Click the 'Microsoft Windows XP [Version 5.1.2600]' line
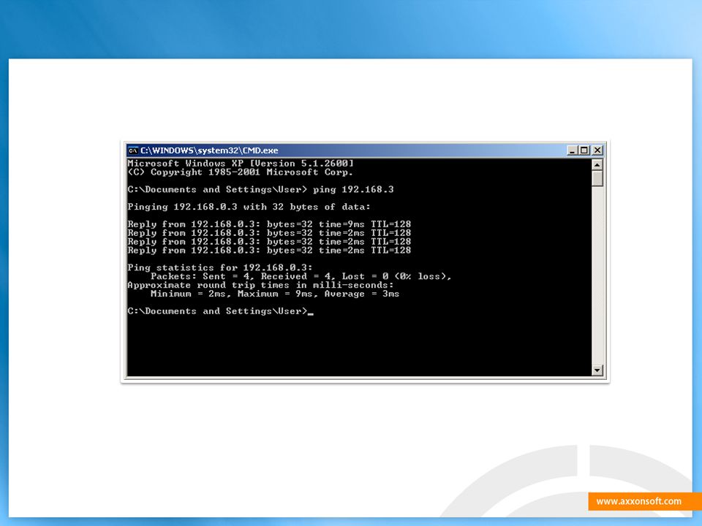Viewport: 702px width, 526px height. (x=241, y=163)
